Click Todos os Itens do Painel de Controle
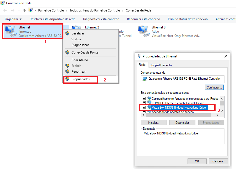236x171 pixels. tap(95, 10)
